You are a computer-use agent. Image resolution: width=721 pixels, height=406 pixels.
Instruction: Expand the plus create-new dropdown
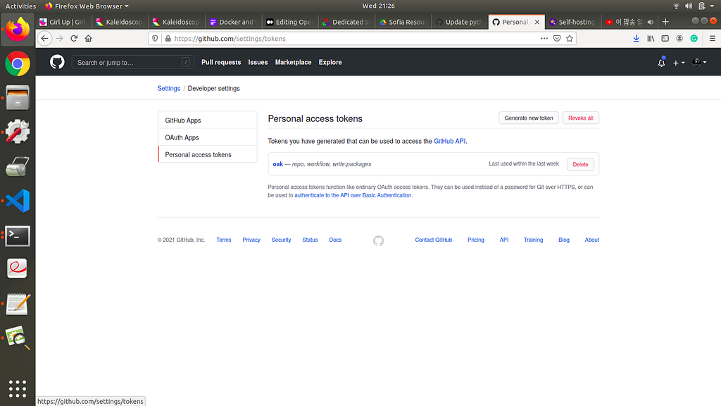tap(679, 63)
